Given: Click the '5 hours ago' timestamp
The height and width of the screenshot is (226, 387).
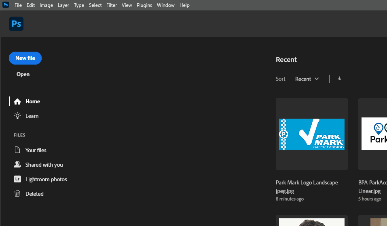Looking at the screenshot, I should click(x=370, y=199).
